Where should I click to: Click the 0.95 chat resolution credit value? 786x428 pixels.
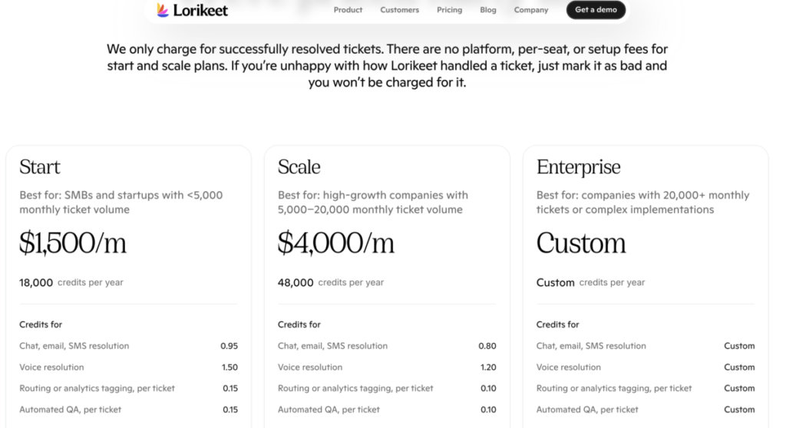click(229, 346)
